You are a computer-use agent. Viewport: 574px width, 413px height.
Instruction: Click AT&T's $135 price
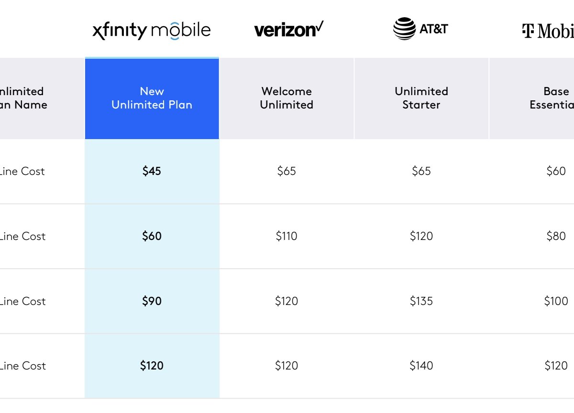(x=421, y=301)
